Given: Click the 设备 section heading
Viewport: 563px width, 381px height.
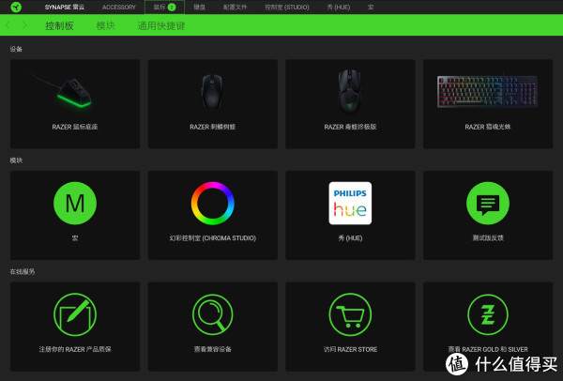Looking at the screenshot, I should 16,49.
